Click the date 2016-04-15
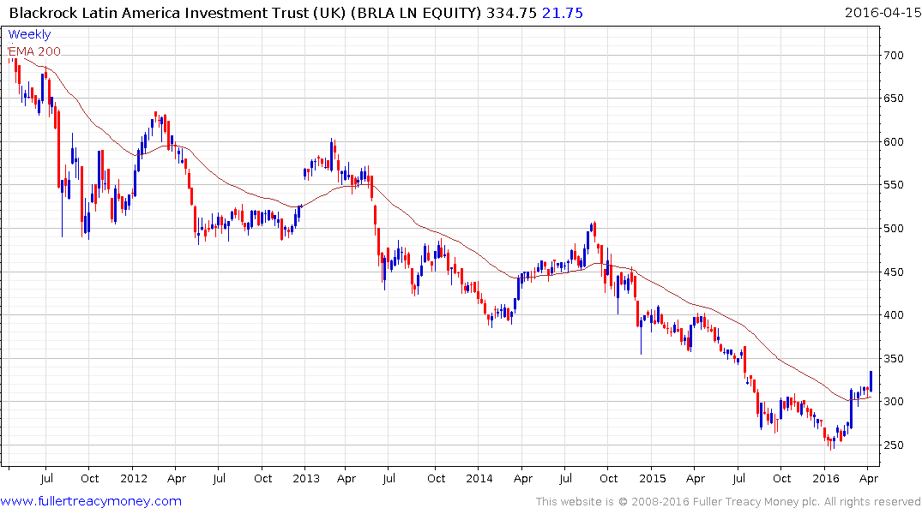This screenshot has width=922, height=514. [x=883, y=13]
